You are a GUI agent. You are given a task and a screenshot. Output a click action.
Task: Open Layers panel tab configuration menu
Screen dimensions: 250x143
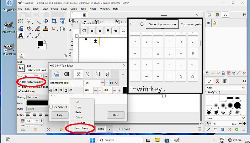(x=245, y=15)
